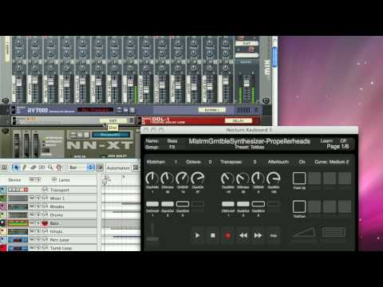Image resolution: width=383 pixels, height=287 pixels.
Task: Click the outlined pad in Nocturn's top pad row
Action: (299, 178)
